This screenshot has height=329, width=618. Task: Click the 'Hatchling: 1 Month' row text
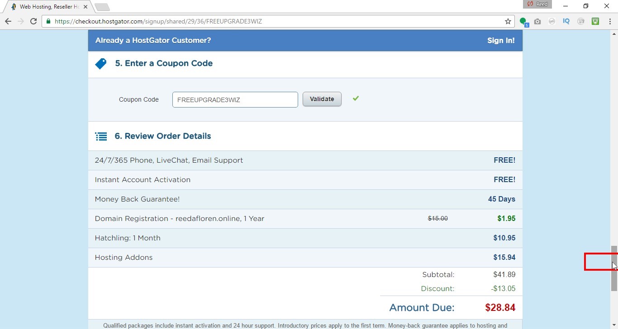tap(128, 238)
